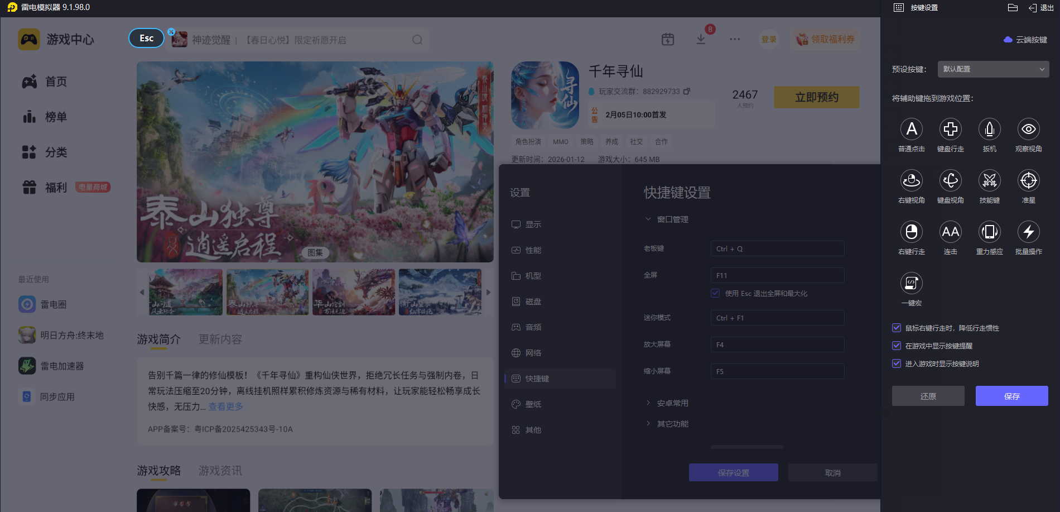This screenshot has width=1060, height=512.
Task: Click the search magnifier icon
Action: [417, 40]
